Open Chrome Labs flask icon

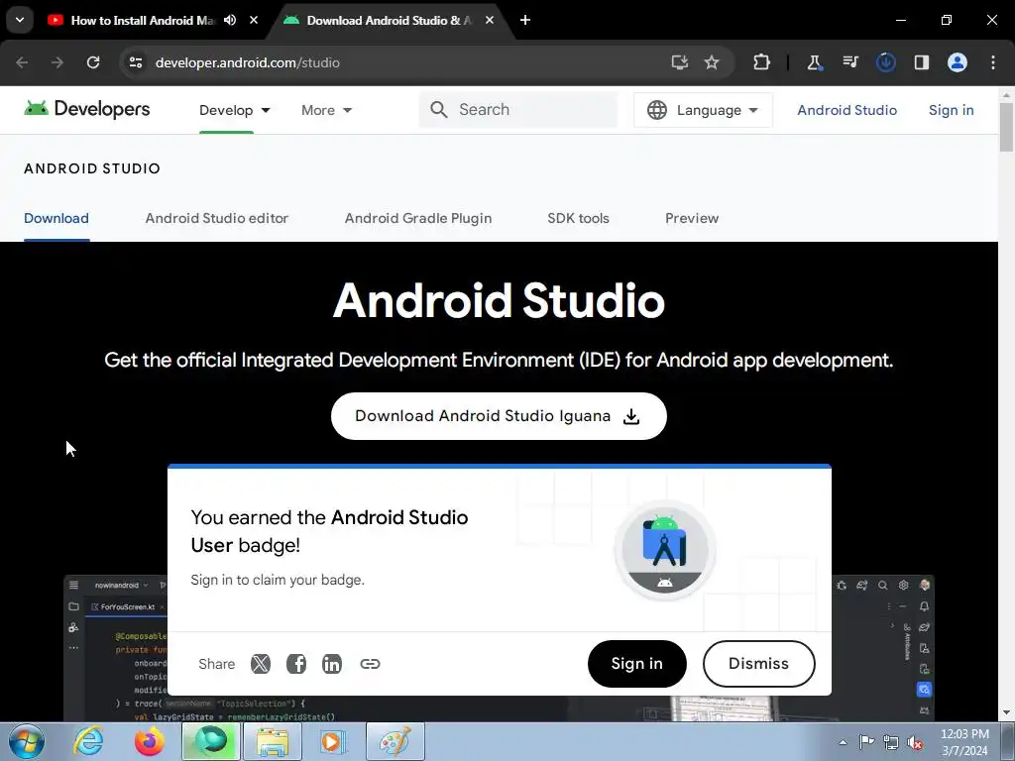tap(814, 62)
